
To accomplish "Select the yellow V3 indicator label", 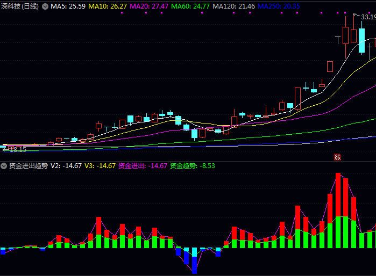I will click(100, 166).
